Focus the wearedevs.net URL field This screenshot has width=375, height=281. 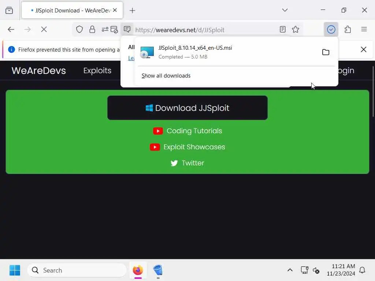pos(179,30)
